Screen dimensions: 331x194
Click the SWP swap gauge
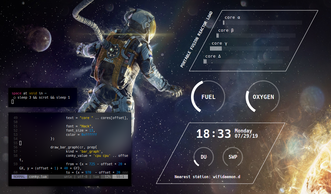click(x=233, y=157)
